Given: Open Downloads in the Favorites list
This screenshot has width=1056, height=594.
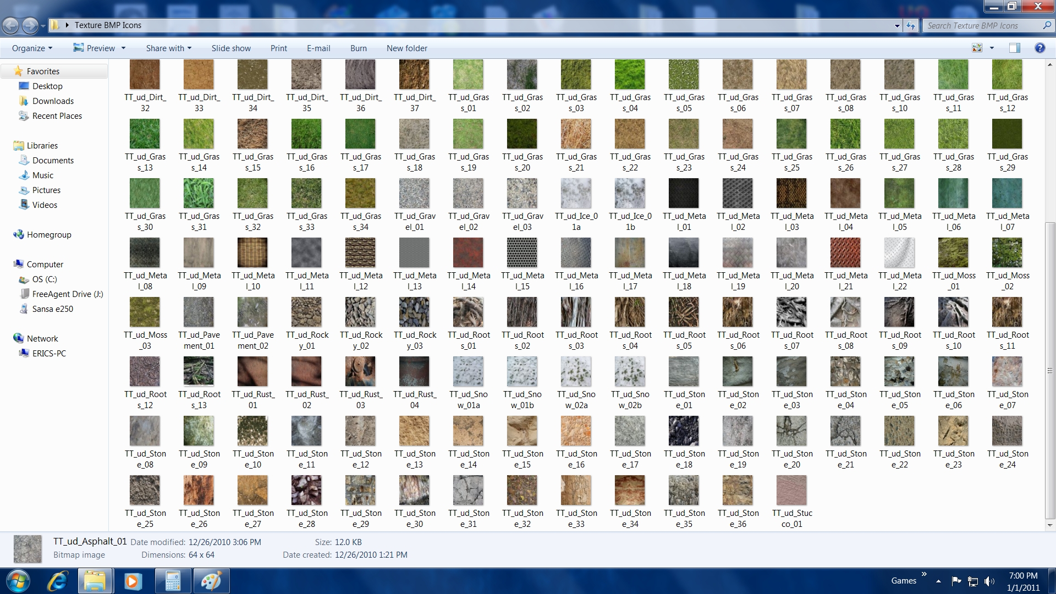Looking at the screenshot, I should click(x=53, y=101).
